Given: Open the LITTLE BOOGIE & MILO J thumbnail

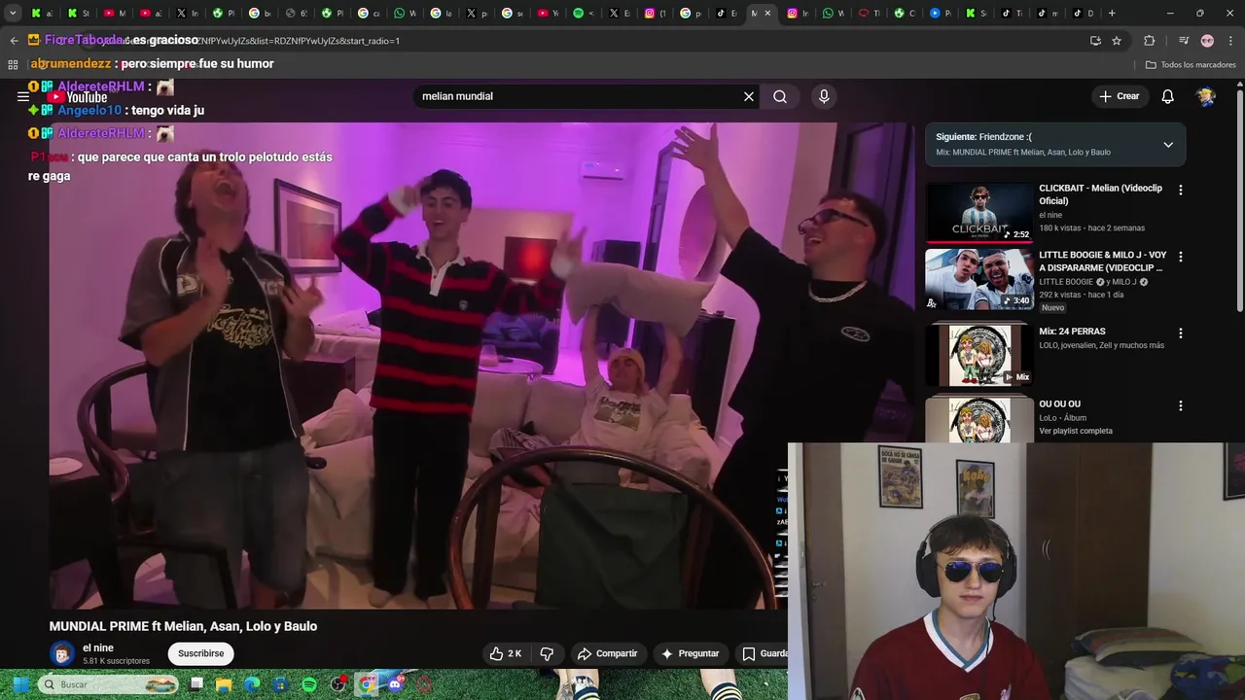Looking at the screenshot, I should pos(978,280).
